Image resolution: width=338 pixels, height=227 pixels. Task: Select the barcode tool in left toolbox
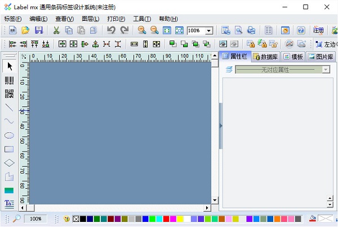9,80
